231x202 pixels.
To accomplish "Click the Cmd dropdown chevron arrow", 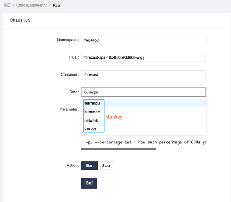I will tap(201, 92).
